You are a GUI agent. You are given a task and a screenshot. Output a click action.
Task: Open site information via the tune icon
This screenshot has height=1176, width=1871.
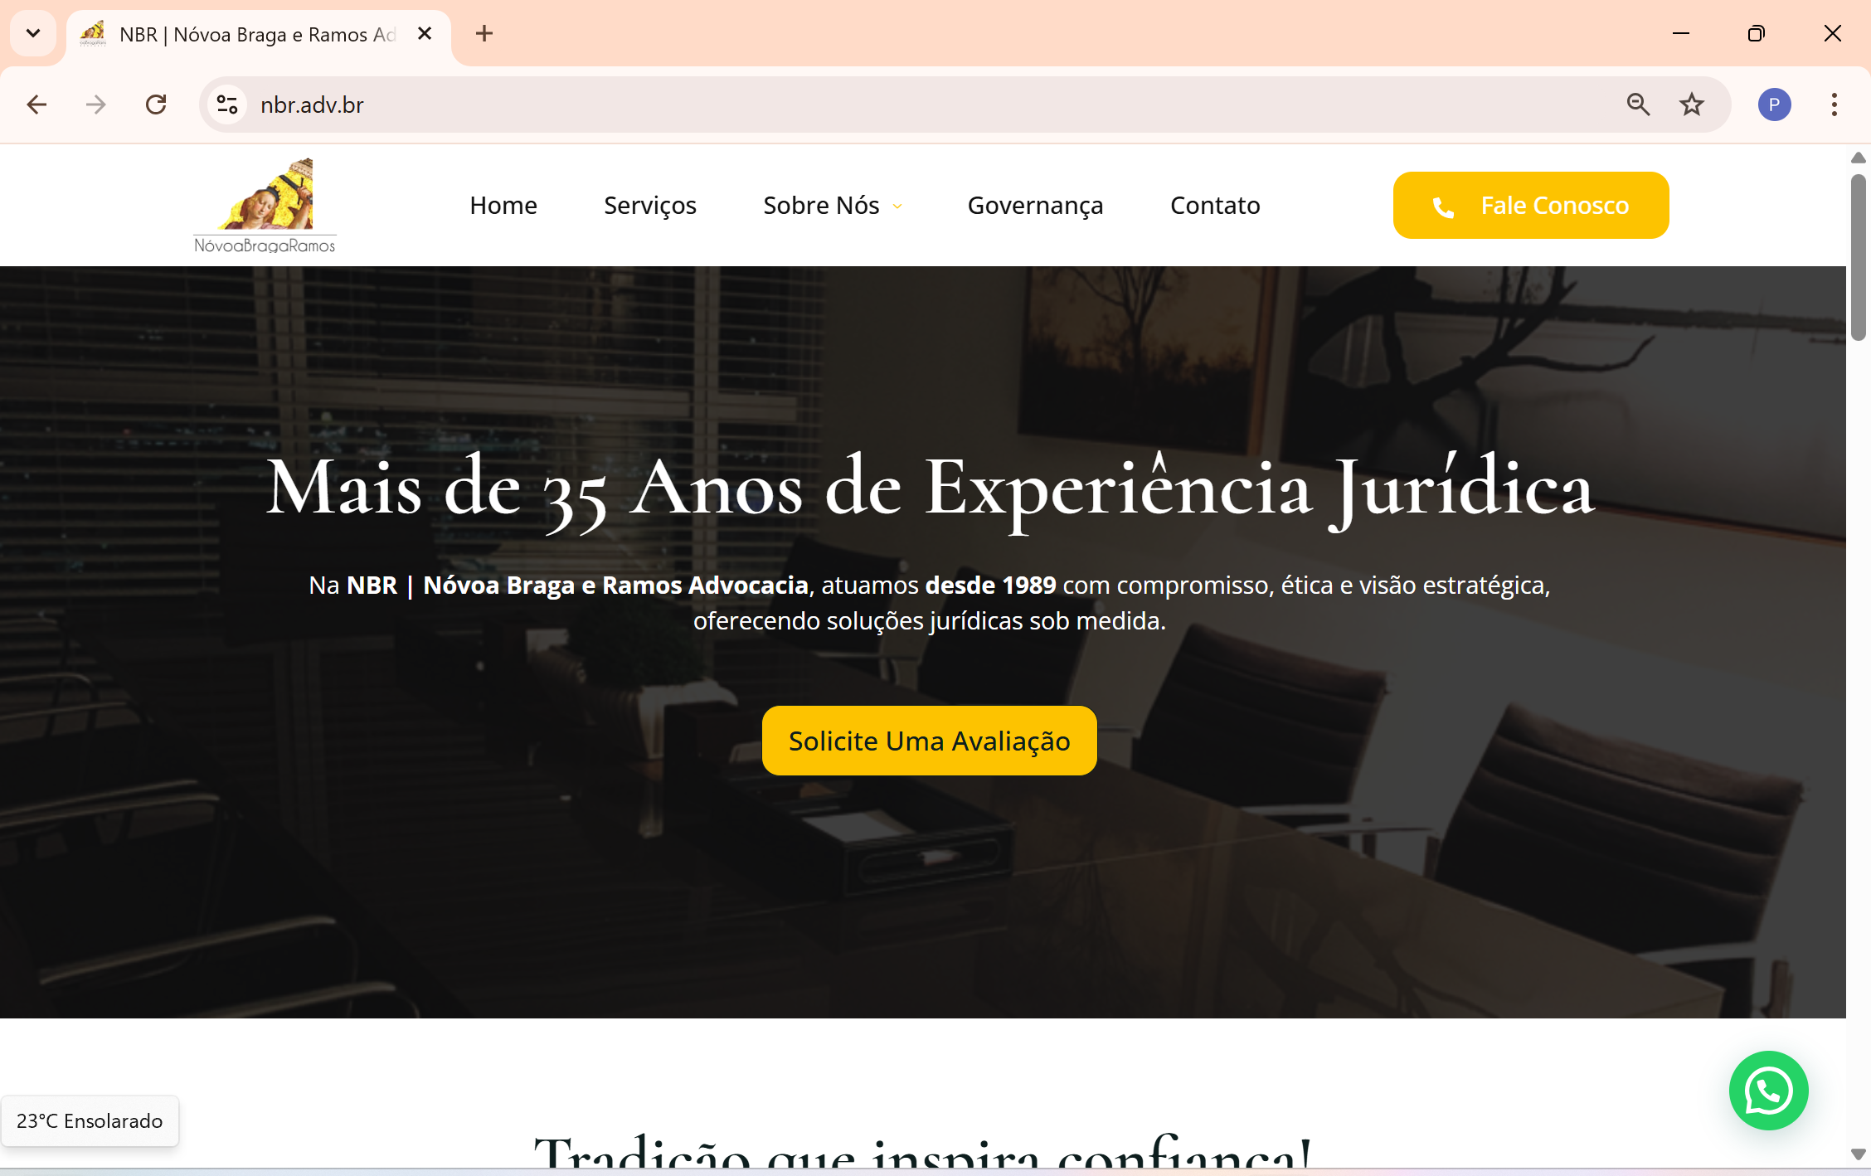[227, 104]
